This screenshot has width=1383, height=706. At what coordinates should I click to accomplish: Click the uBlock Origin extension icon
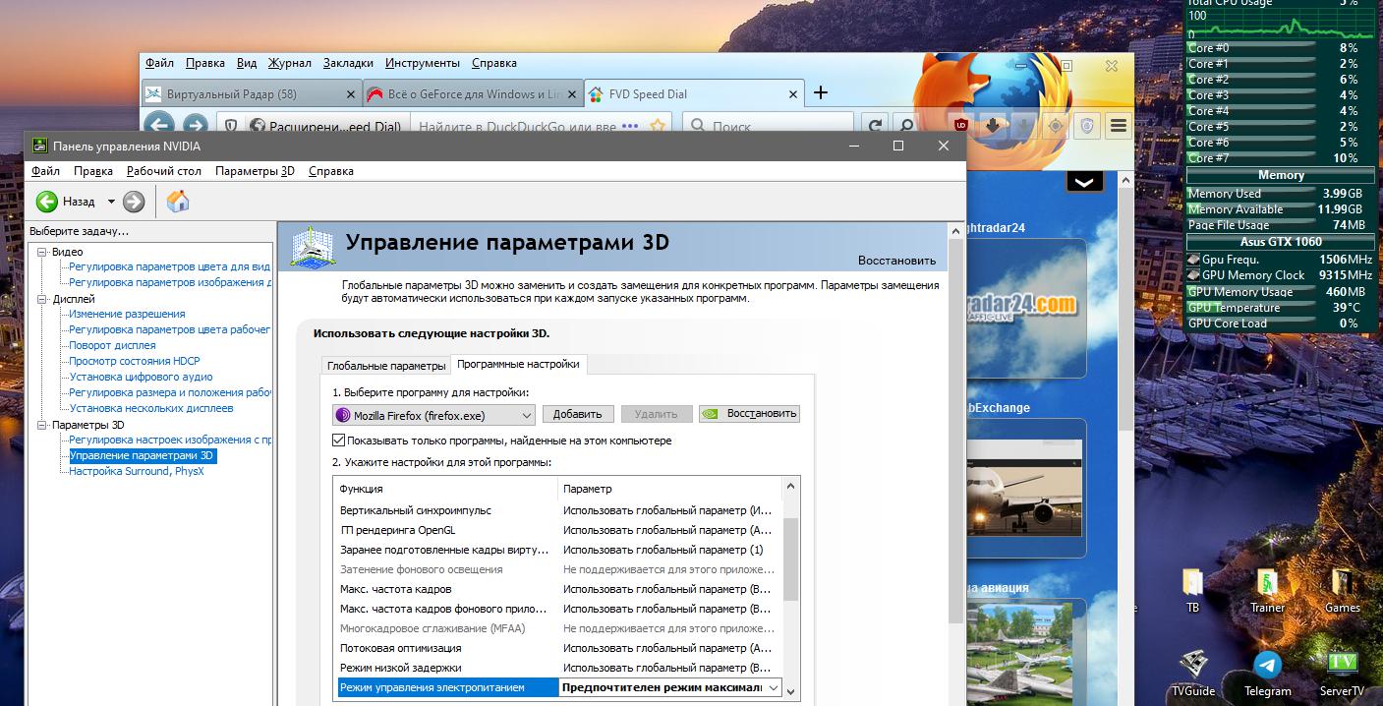(x=961, y=125)
